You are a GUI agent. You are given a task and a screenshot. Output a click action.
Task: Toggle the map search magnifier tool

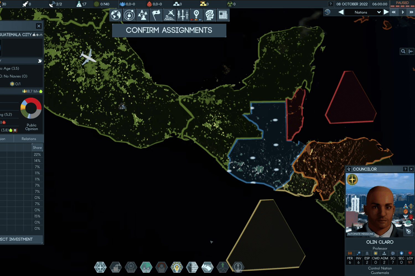tap(403, 51)
